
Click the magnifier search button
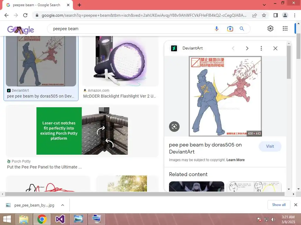[242, 29]
